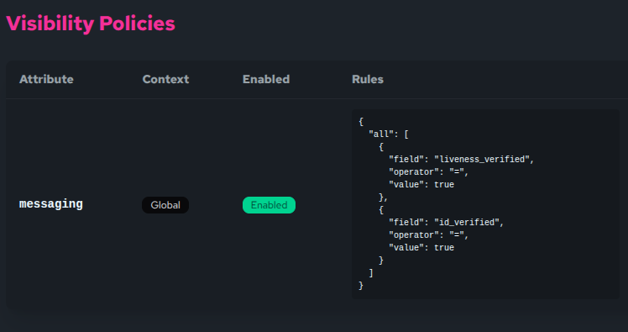Click the value true line under liveness_verified
The height and width of the screenshot is (332, 628).
421,185
